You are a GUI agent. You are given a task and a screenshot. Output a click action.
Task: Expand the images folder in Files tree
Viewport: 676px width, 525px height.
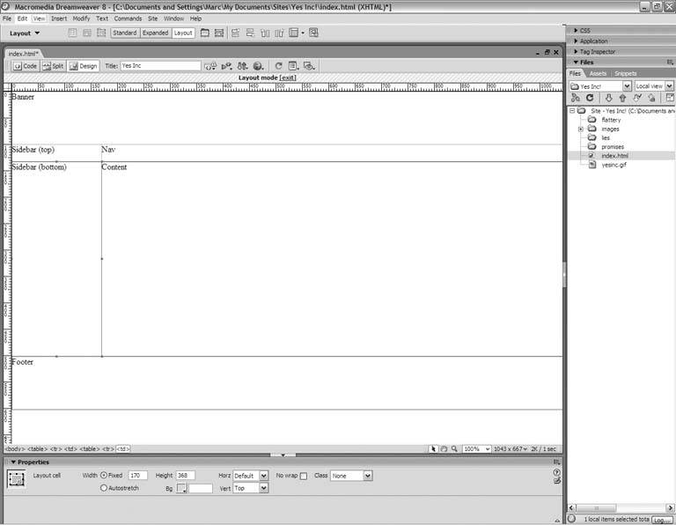point(581,129)
